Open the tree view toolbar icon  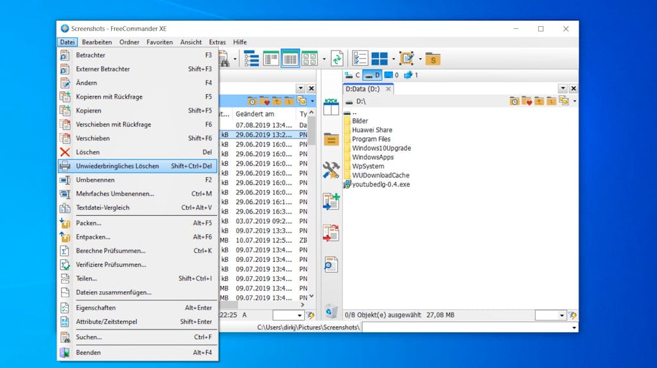[x=252, y=59]
